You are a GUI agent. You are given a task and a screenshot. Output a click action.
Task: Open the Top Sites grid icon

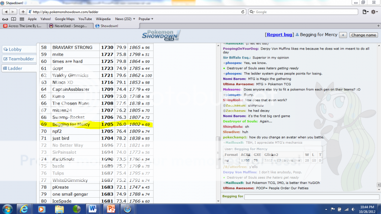click(x=22, y=19)
